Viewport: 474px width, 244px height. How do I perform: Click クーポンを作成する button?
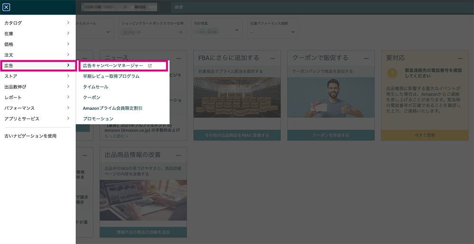(331, 135)
